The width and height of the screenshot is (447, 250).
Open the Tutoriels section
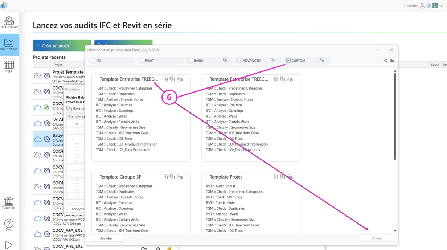pos(9,203)
